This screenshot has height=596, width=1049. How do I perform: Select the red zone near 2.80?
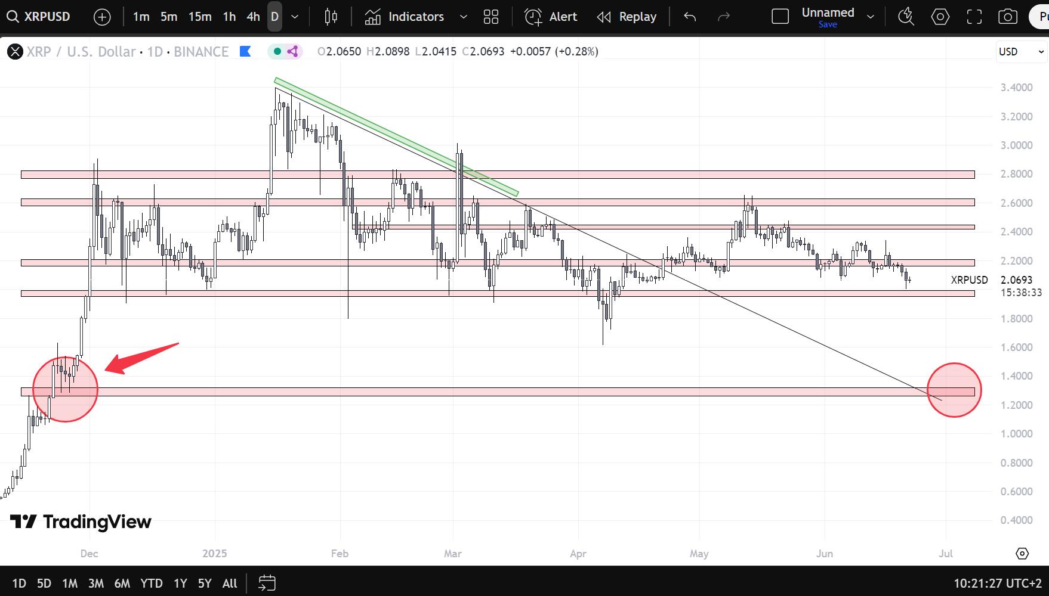point(498,175)
